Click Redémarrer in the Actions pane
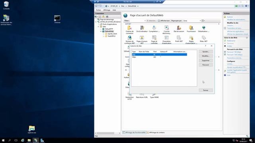This screenshot has width=255, height=143. coord(231,41)
